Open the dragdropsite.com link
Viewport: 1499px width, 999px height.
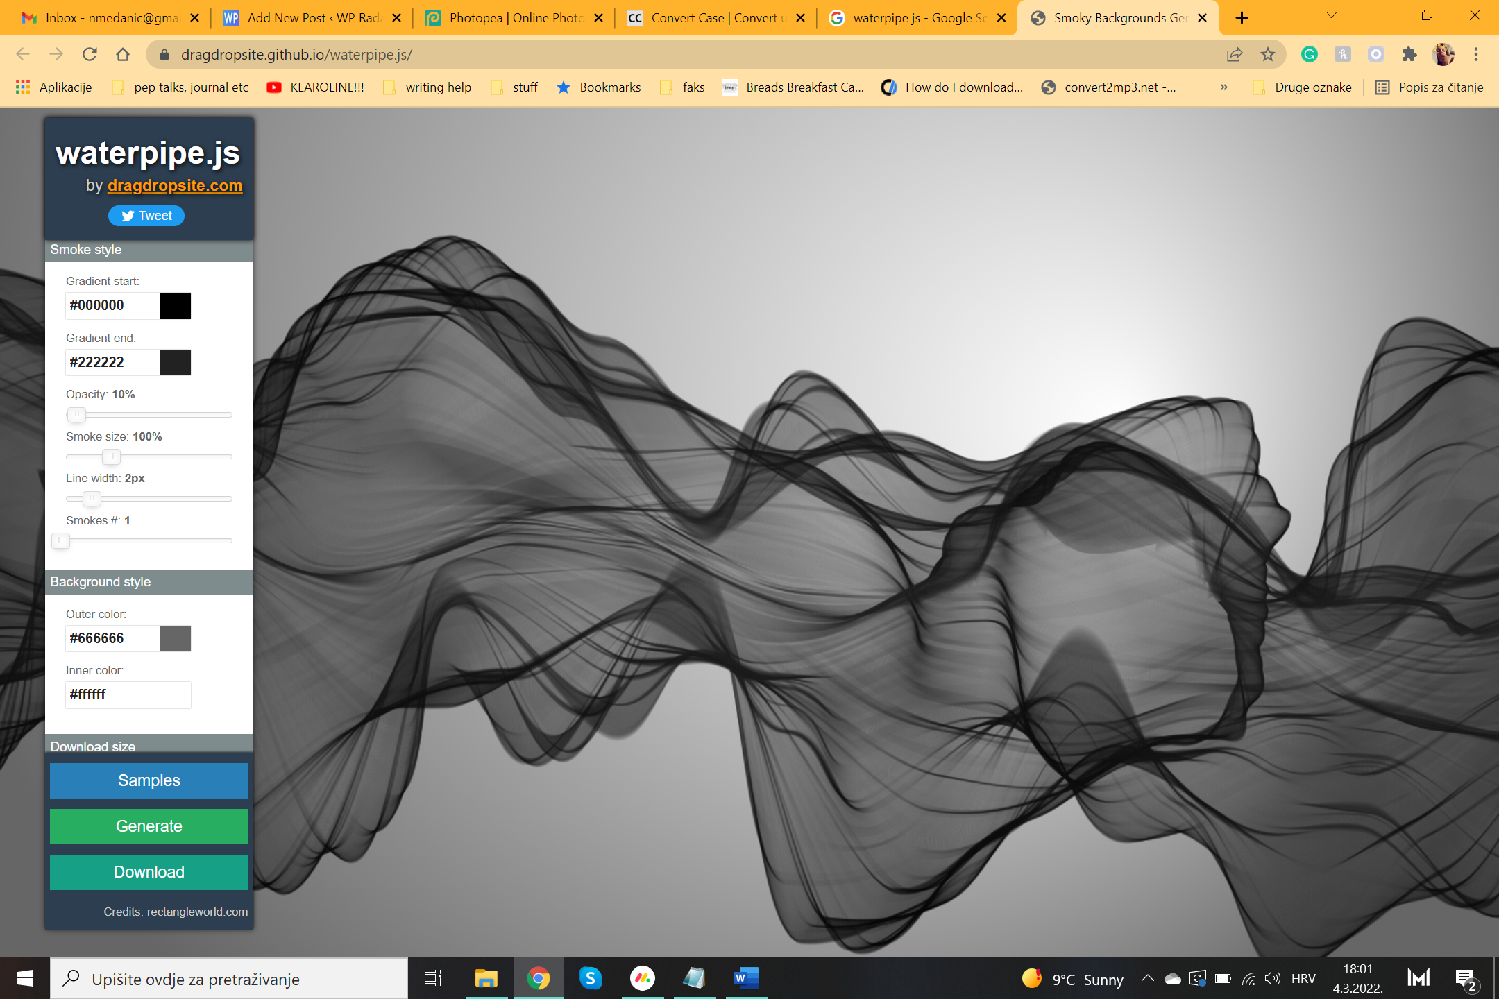coord(175,185)
